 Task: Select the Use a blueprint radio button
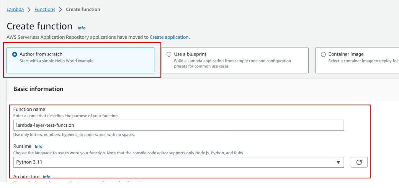tap(169, 54)
